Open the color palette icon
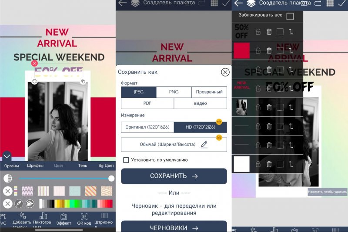 (30, 203)
